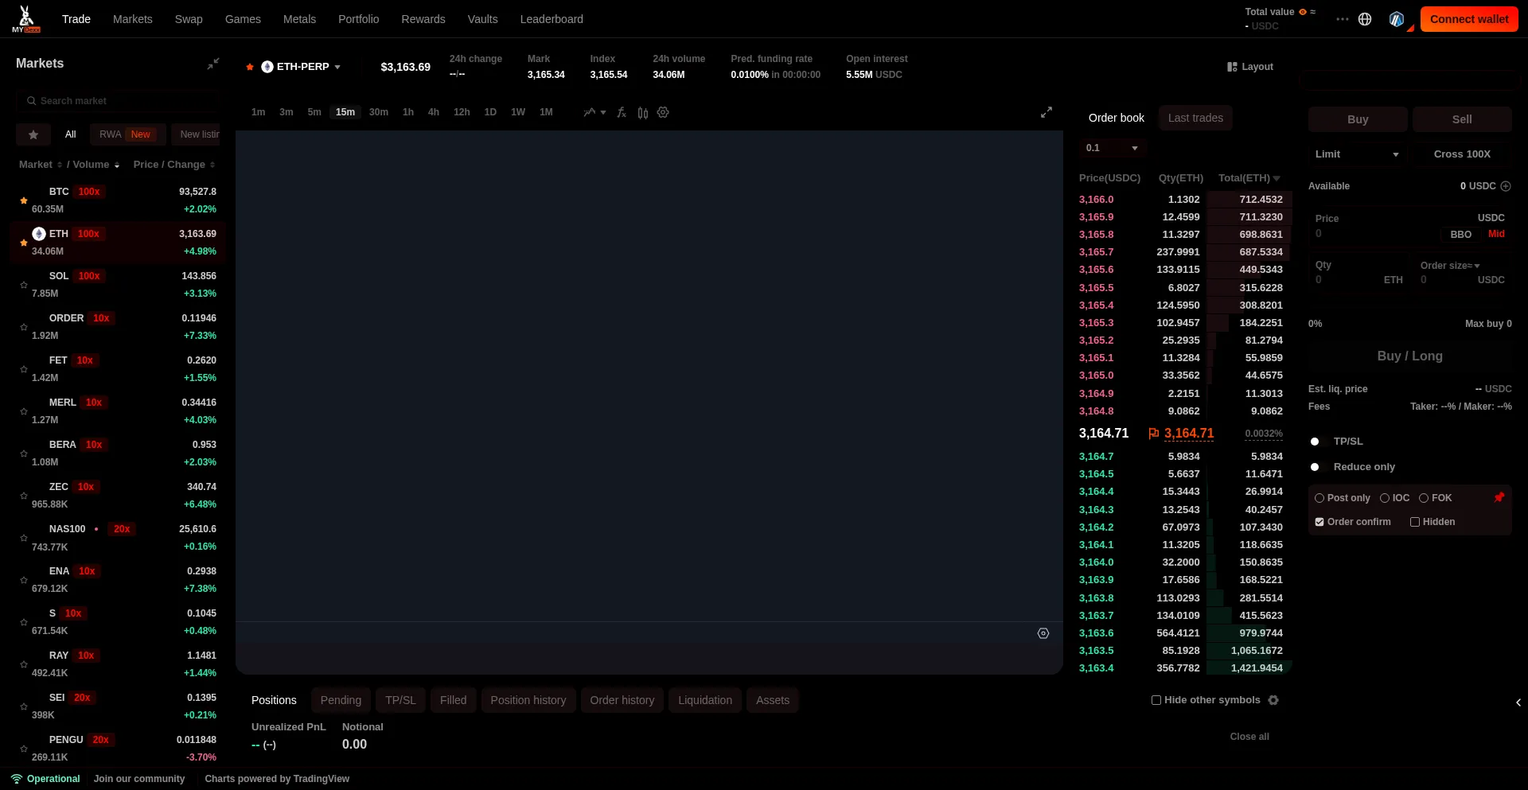Select the Post only option
The height and width of the screenshot is (790, 1528).
(x=1319, y=498)
